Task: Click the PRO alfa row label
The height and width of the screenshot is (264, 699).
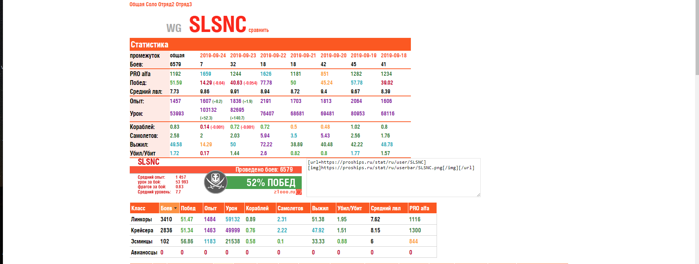Action: coord(140,74)
